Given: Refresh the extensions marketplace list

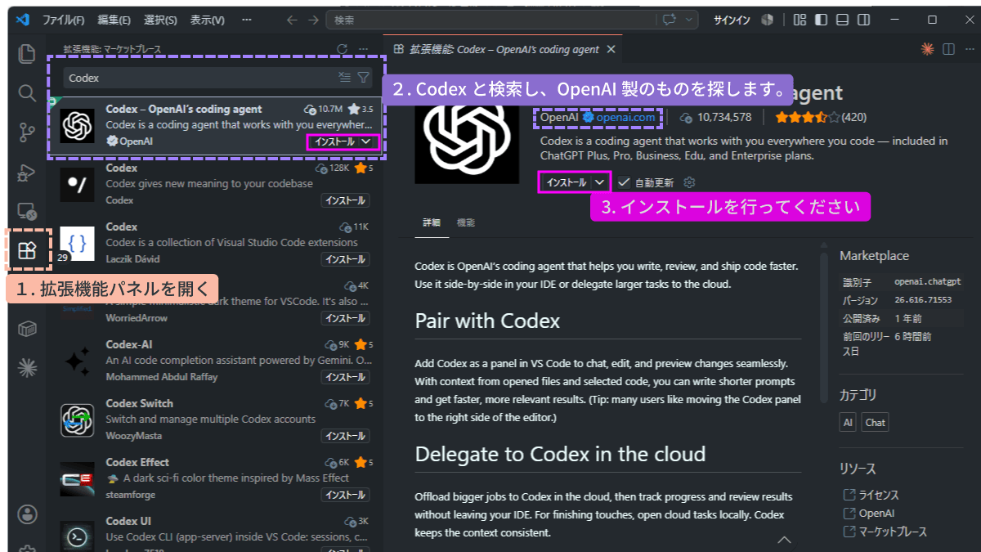Looking at the screenshot, I should 343,49.
